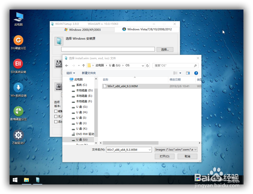This screenshot has height=194, width=253.
Task: Select 本地磁盘 (D:) in tree
Action: tap(82, 90)
